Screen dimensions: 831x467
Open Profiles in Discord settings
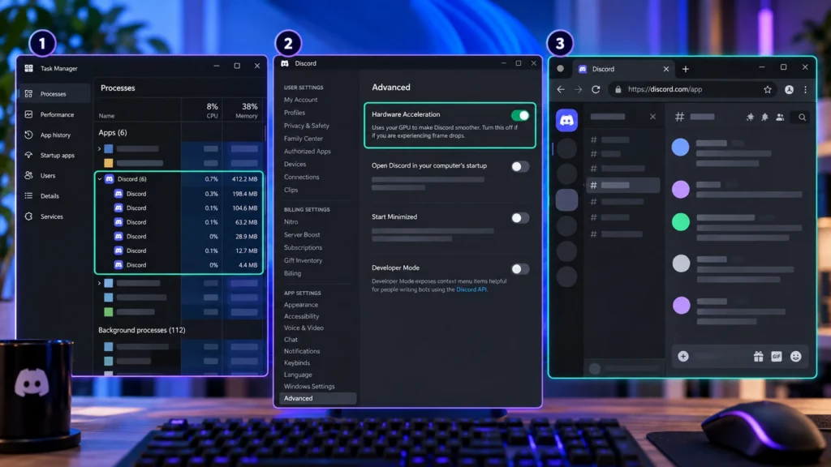(294, 113)
